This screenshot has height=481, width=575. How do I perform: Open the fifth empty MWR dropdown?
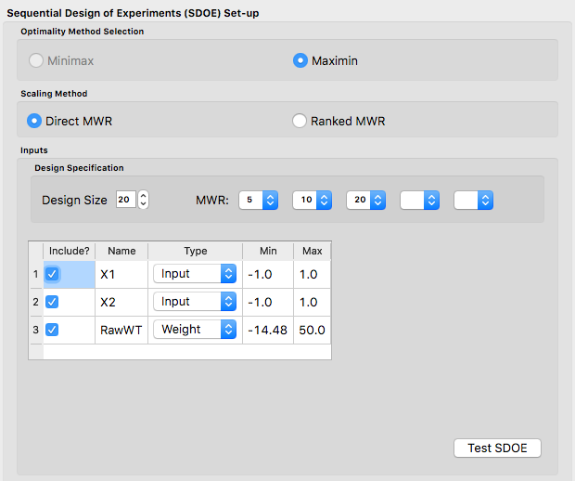(473, 200)
